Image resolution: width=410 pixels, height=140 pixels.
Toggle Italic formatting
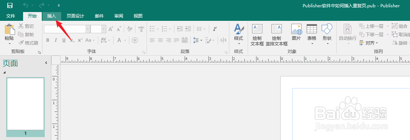click(56, 40)
